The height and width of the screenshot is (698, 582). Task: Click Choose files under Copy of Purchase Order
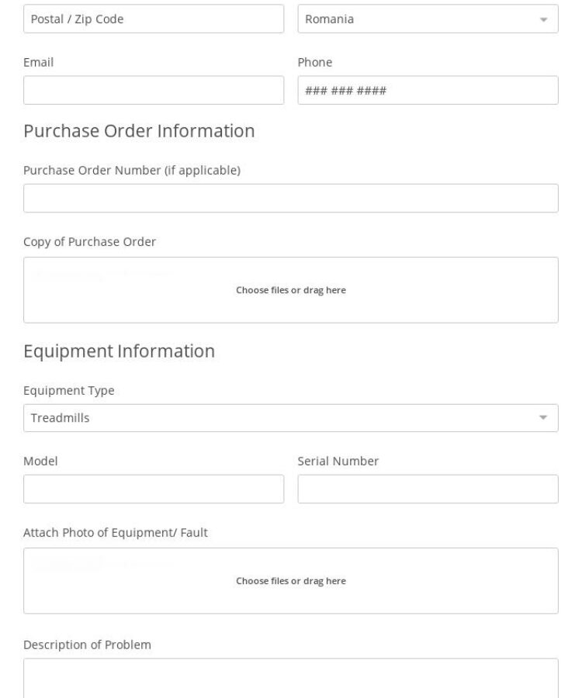(x=291, y=289)
